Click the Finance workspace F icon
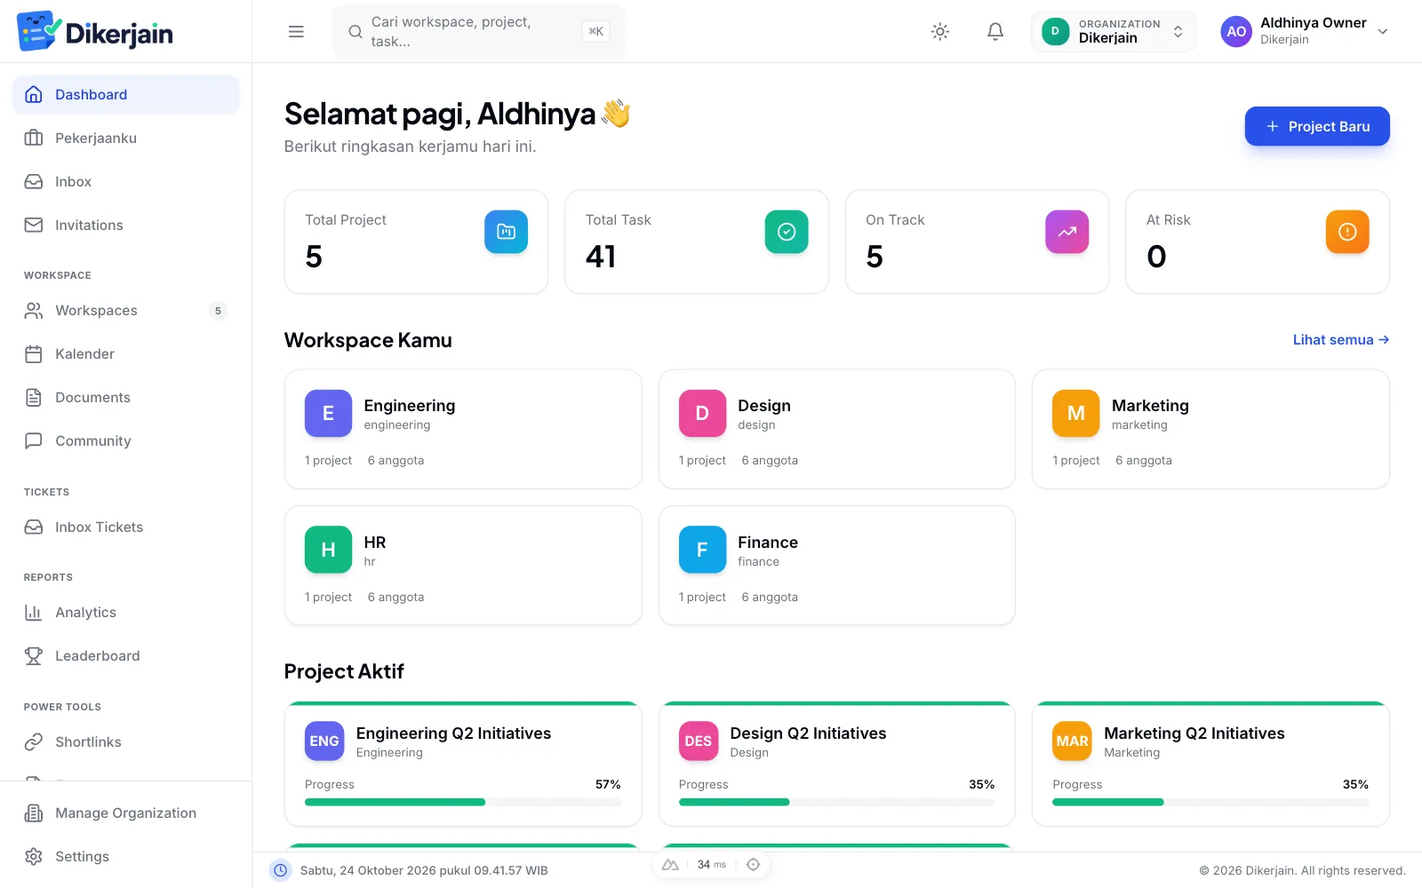This screenshot has width=1422, height=888. click(x=702, y=551)
